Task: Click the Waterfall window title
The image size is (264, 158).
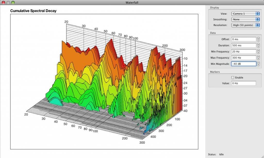Action: click(132, 3)
